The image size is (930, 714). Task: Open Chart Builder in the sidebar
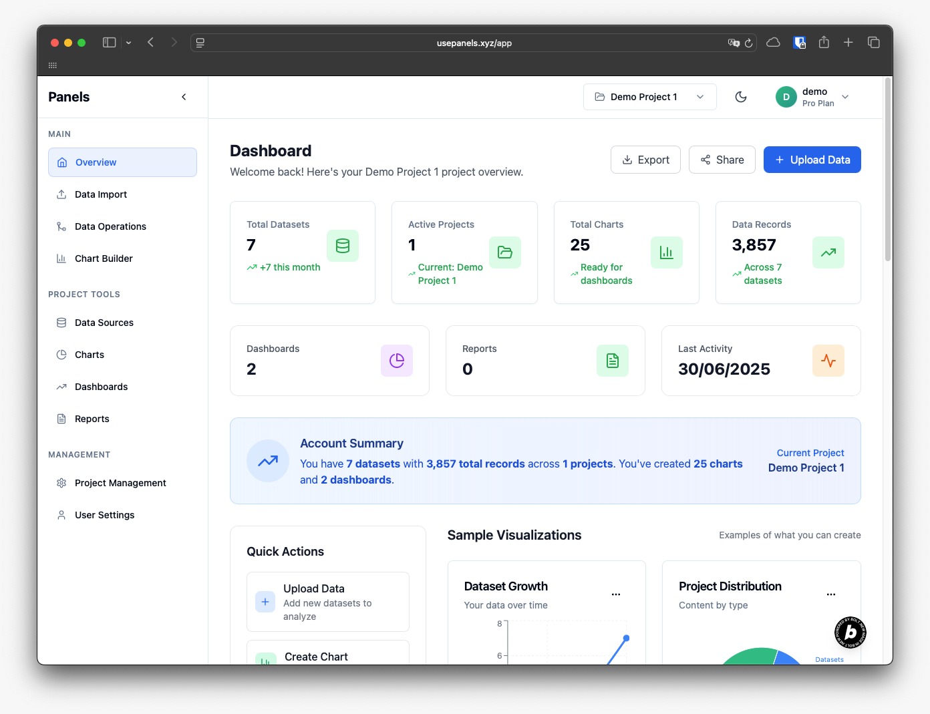point(122,258)
